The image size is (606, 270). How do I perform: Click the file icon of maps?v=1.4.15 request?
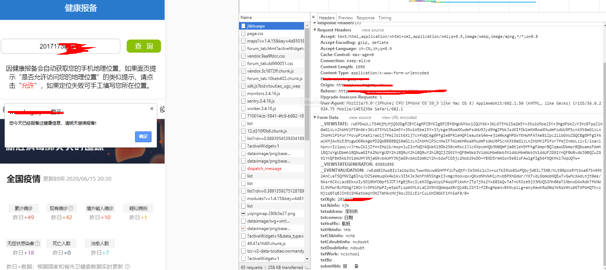pos(243,41)
